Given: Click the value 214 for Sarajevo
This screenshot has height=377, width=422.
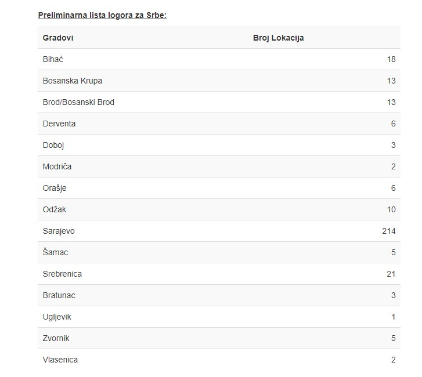Looking at the screenshot, I should tap(388, 231).
